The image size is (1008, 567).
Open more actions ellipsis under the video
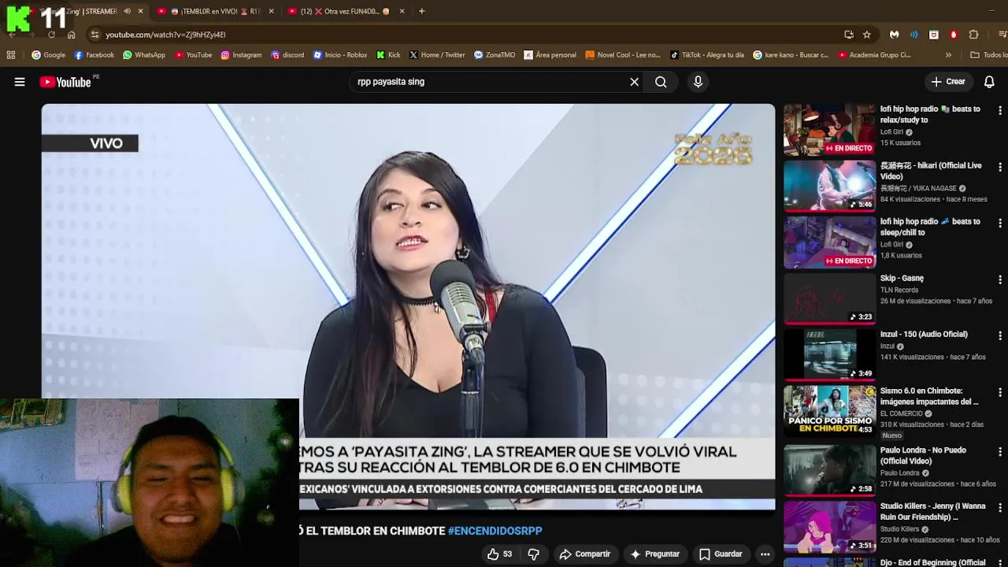pos(765,554)
